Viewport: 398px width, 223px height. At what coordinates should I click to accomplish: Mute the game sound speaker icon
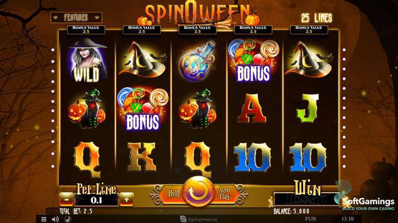[x=55, y=219]
